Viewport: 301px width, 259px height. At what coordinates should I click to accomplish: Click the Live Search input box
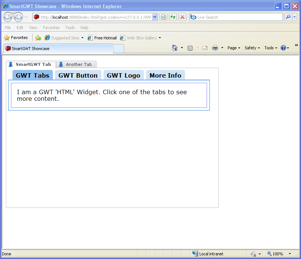236,17
